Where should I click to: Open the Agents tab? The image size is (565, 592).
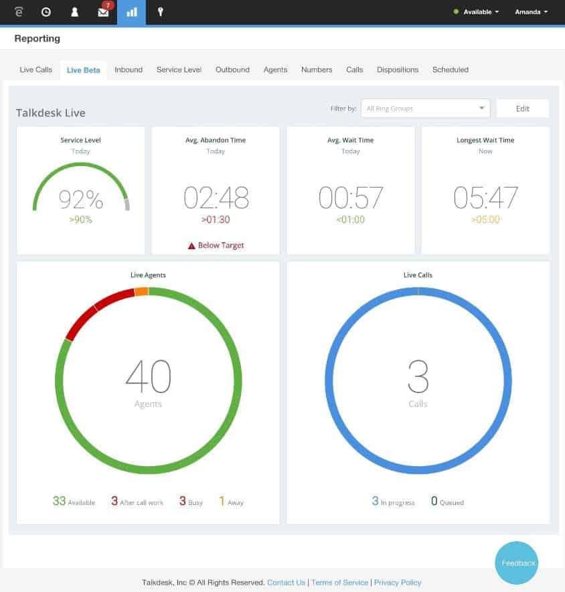[275, 70]
